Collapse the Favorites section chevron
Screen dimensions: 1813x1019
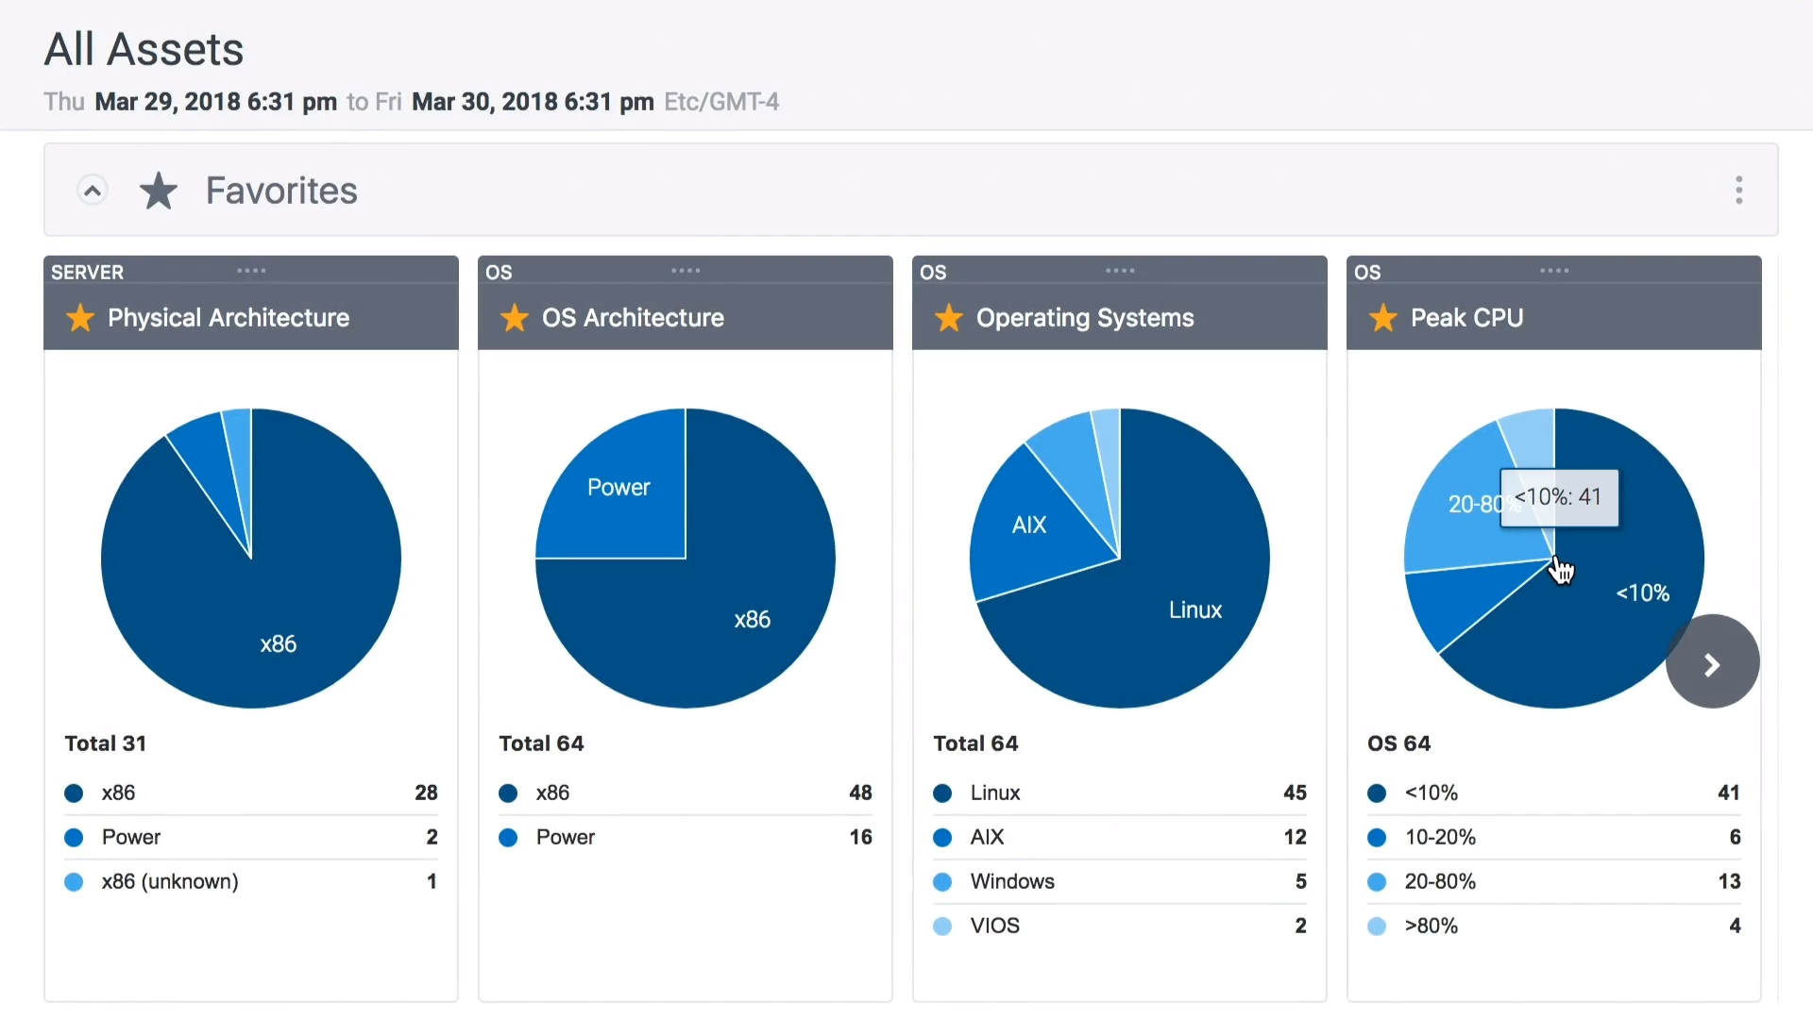click(92, 191)
